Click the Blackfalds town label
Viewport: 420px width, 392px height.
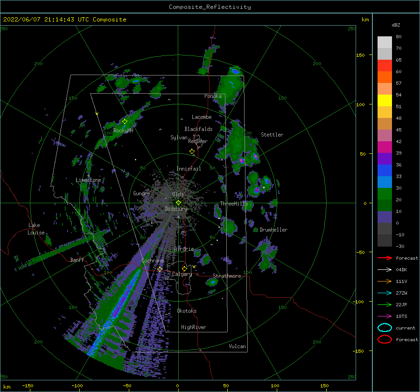198,129
